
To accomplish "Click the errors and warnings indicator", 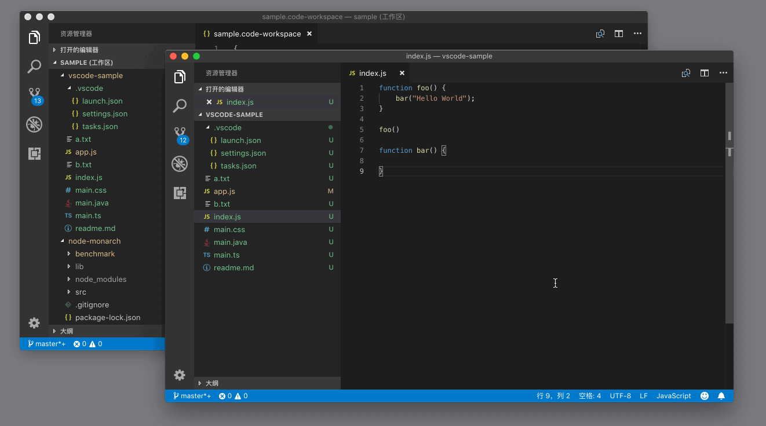I will 233,396.
